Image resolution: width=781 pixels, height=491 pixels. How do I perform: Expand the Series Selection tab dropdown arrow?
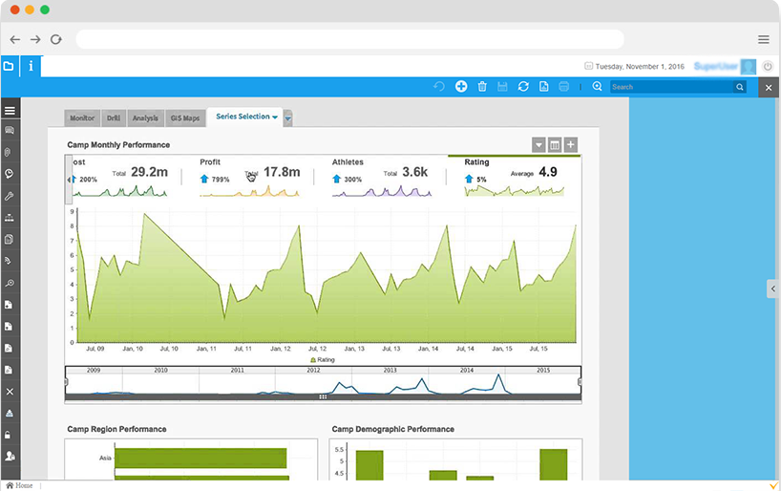pyautogui.click(x=275, y=117)
